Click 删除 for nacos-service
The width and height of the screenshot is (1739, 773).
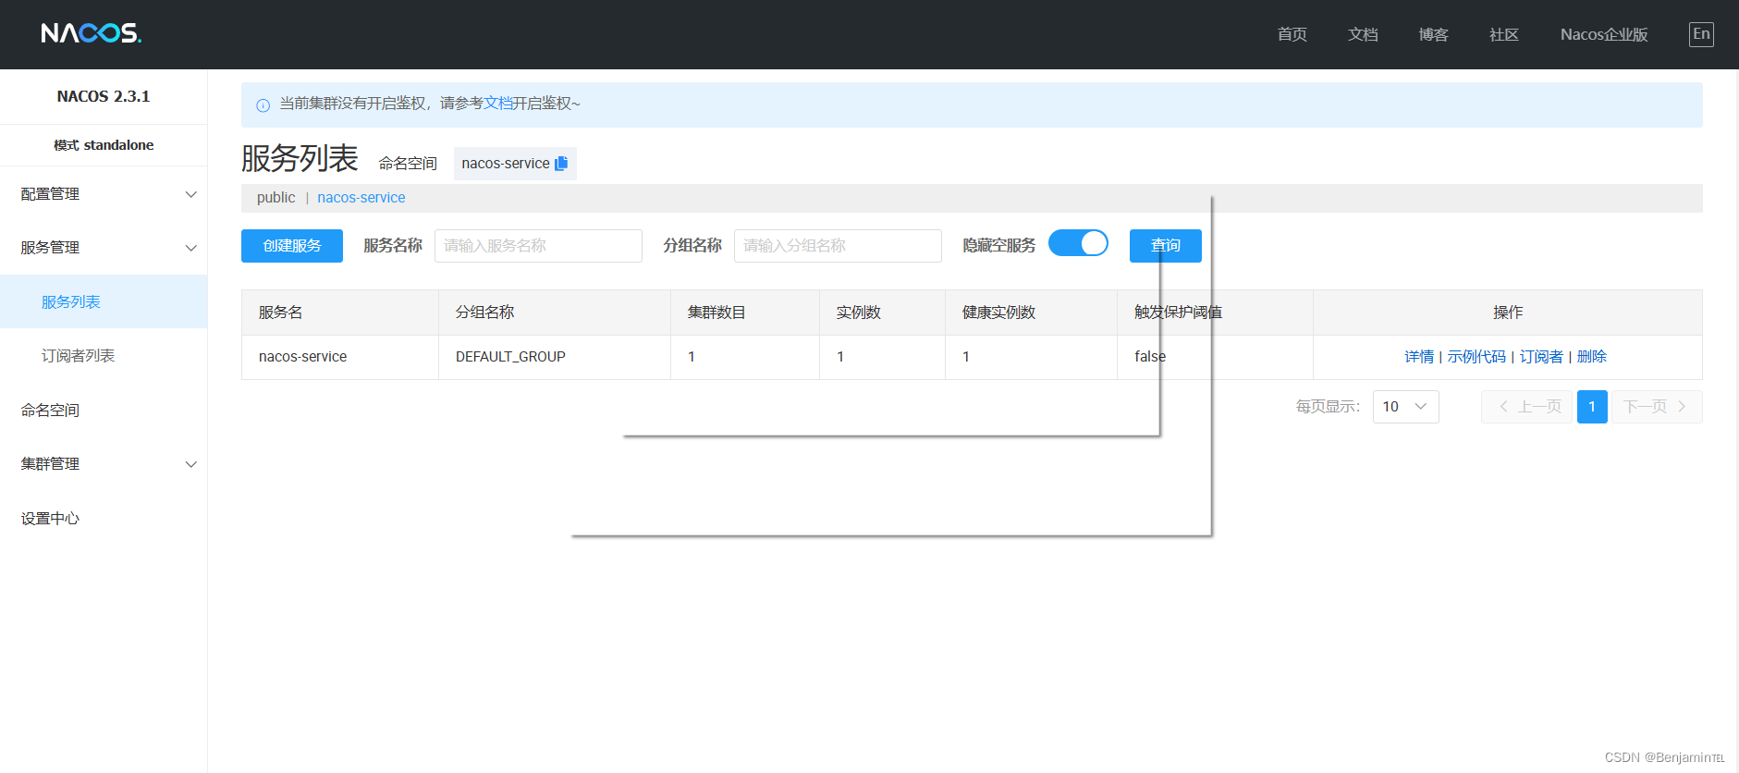1592,357
